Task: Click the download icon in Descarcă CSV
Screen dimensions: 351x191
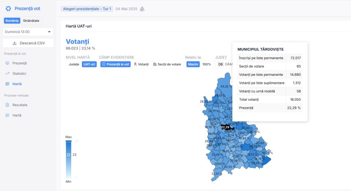Action: (14, 43)
